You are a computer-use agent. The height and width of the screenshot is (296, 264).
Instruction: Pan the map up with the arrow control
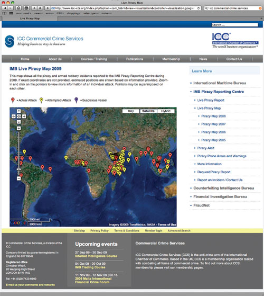point(18,111)
